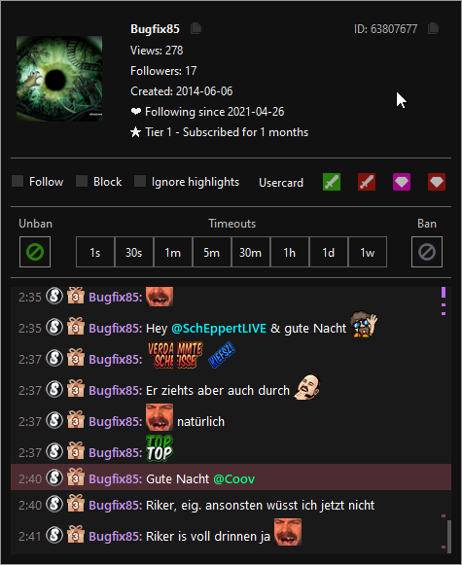Apply a 1s timeout

click(95, 252)
